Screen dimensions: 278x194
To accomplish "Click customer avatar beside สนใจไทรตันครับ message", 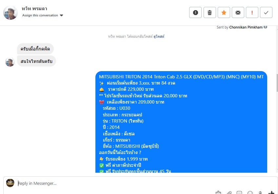I will click(x=10, y=62).
